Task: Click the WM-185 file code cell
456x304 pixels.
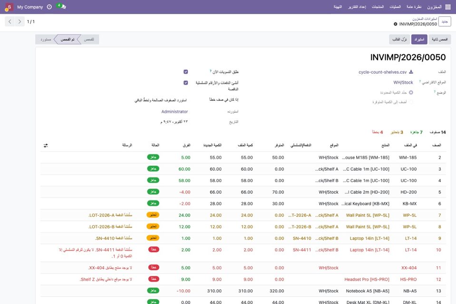Action: pyautogui.click(x=407, y=157)
